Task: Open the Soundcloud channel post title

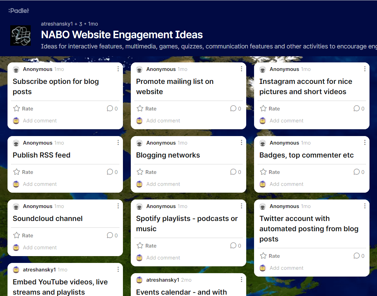Action: point(48,219)
